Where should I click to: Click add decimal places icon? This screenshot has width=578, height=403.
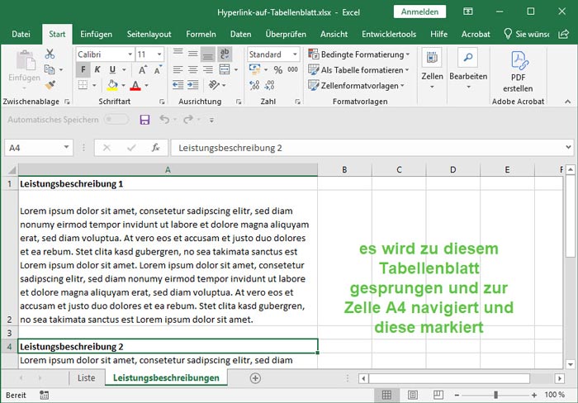(254, 85)
